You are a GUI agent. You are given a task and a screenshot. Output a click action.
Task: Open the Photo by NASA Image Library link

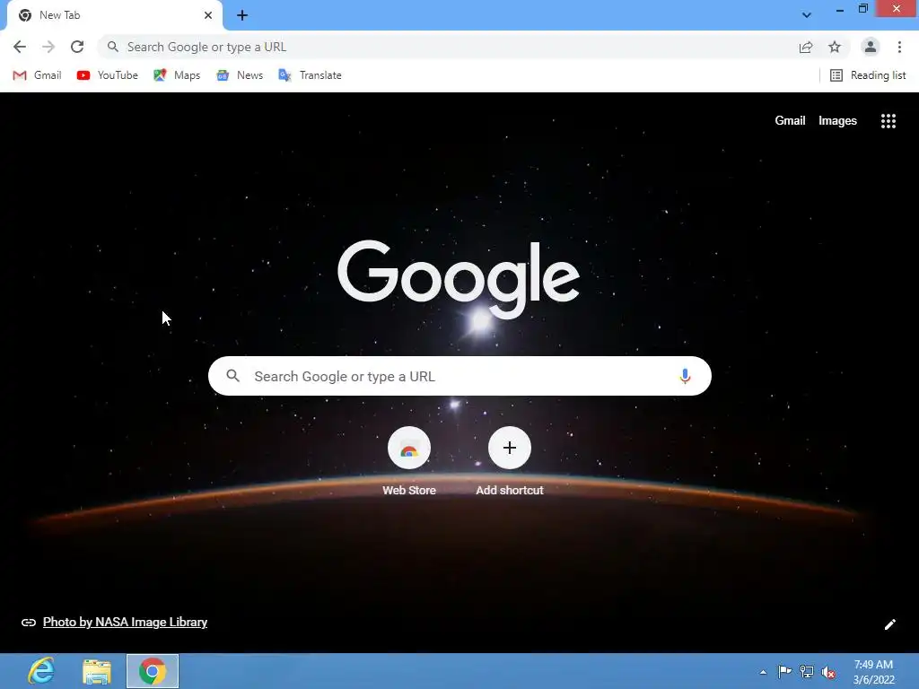(125, 623)
